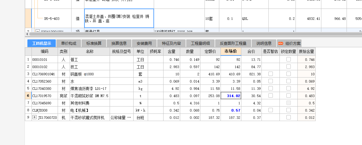362x145 pixels.
Task: Select the name cell 干混砌筑砂浆 DM M7.5
Action: click(90, 96)
